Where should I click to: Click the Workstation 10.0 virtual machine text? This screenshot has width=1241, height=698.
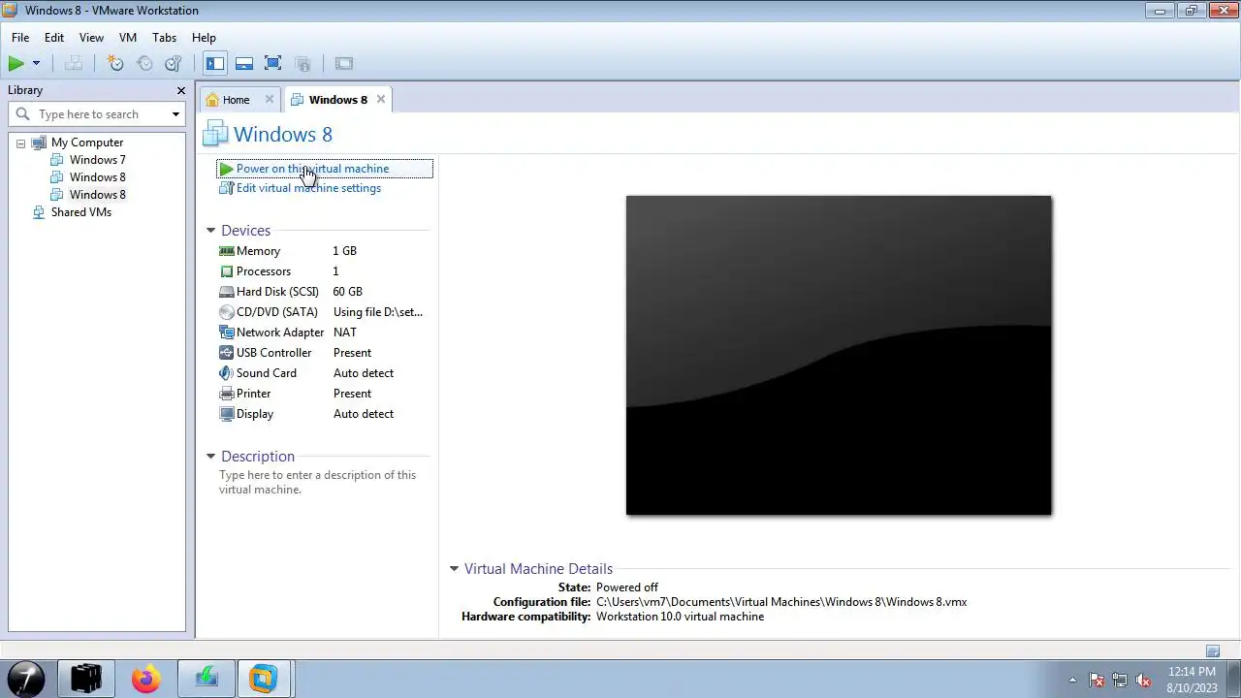(680, 617)
